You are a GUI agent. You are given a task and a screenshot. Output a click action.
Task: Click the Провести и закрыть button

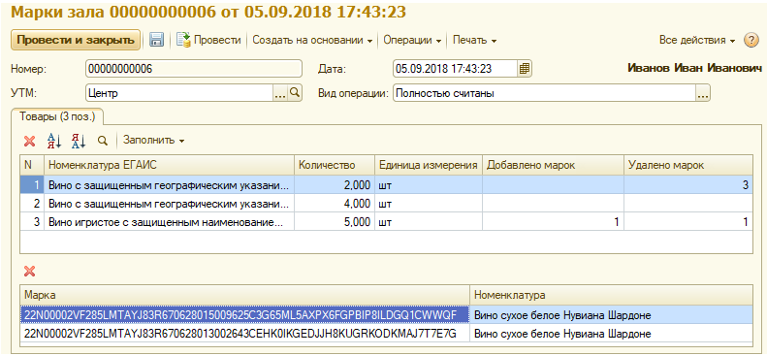pyautogui.click(x=76, y=40)
